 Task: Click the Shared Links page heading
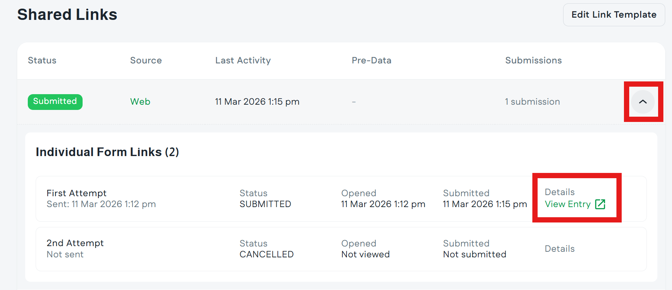coord(67,15)
